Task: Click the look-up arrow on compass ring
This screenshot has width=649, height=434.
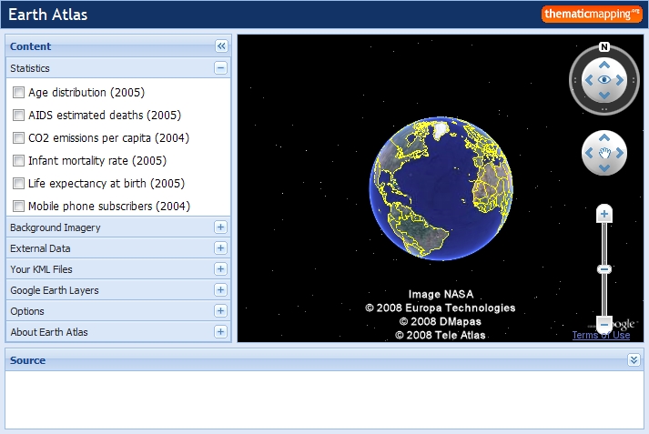Action: [x=604, y=65]
